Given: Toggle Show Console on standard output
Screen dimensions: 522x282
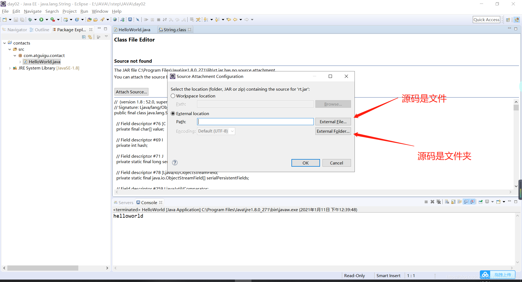Looking at the screenshot, I should (x=466, y=202).
